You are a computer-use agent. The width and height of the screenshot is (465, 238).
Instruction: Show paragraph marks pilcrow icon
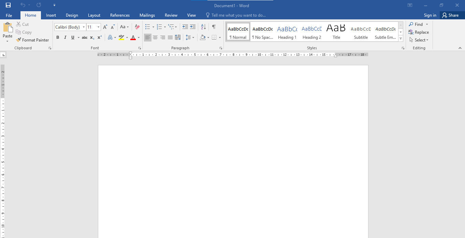214,27
